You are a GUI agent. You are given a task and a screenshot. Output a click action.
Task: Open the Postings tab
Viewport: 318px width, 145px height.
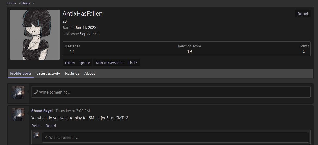click(x=72, y=73)
